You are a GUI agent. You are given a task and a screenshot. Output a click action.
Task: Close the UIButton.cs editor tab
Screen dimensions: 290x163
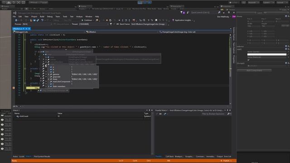[x=29, y=29]
